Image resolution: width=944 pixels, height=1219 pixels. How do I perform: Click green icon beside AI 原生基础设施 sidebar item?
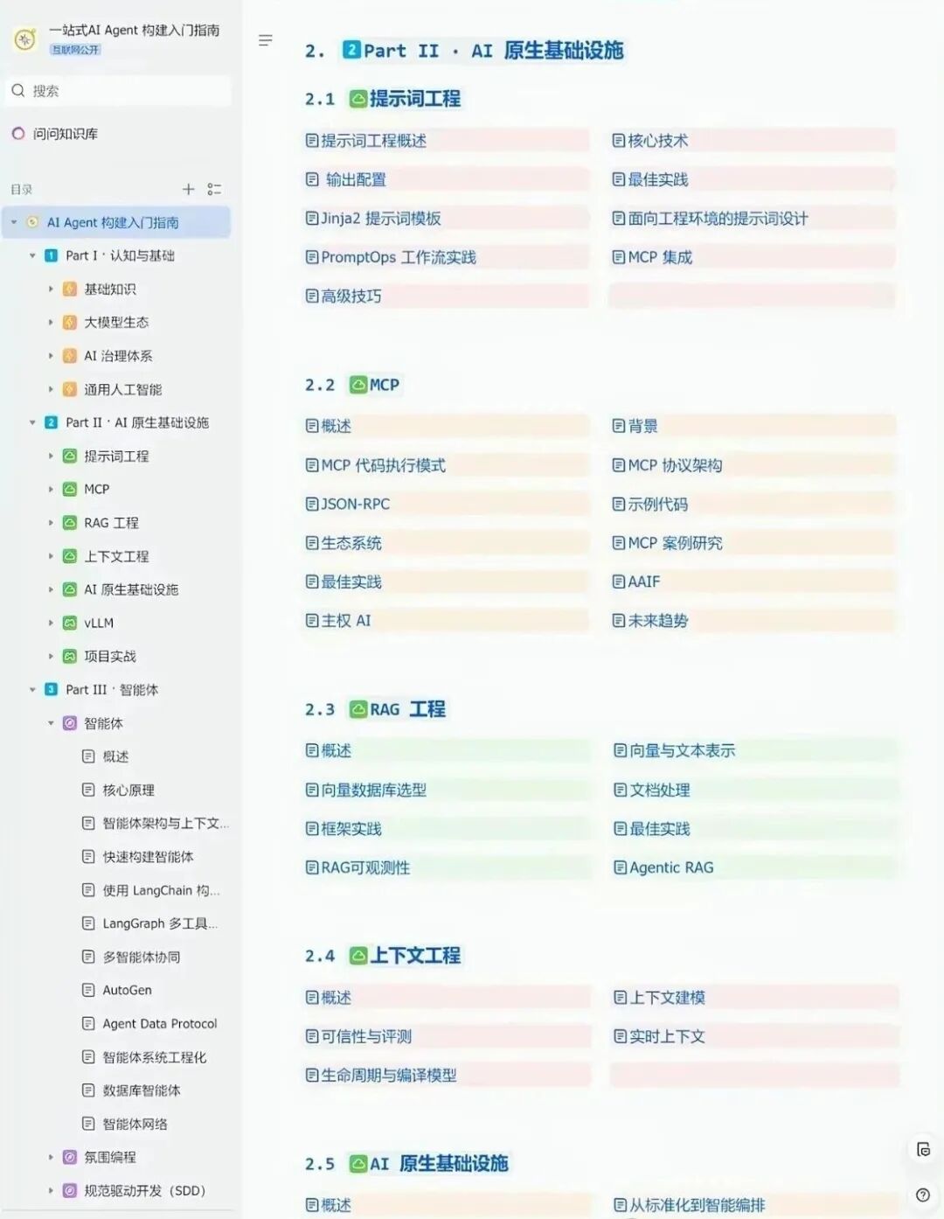70,589
